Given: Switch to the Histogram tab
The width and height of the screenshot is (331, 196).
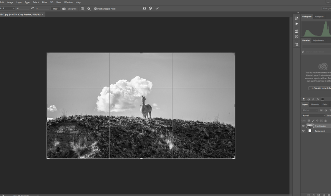Looking at the screenshot, I should [307, 17].
